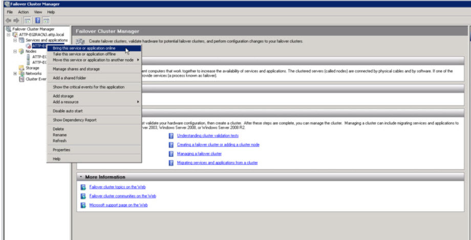The image size is (471, 240).
Task: Open the Help menu in the menu bar
Action: [51, 12]
